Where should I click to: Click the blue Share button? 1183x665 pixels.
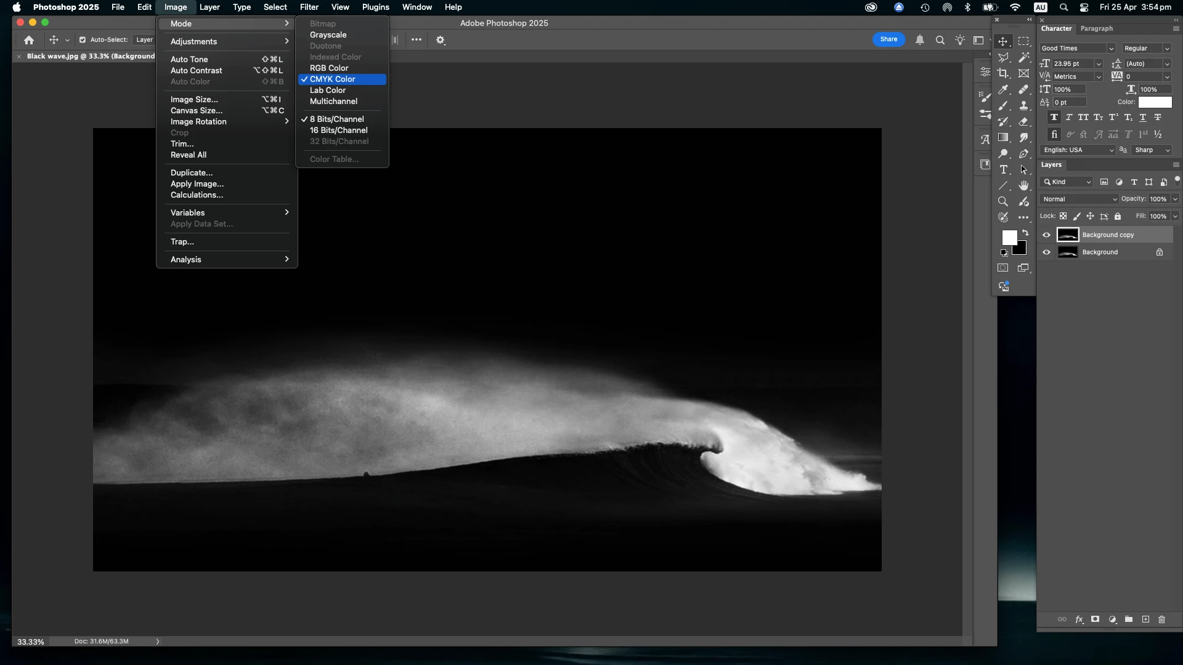pyautogui.click(x=888, y=39)
